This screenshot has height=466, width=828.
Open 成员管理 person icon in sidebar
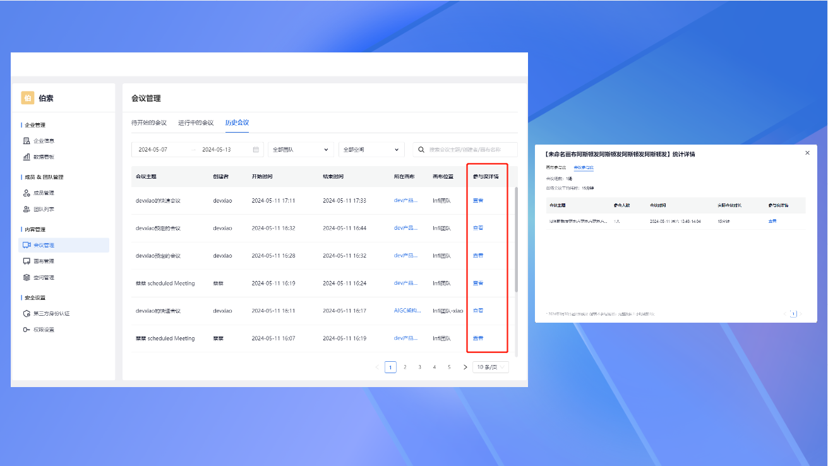27,193
